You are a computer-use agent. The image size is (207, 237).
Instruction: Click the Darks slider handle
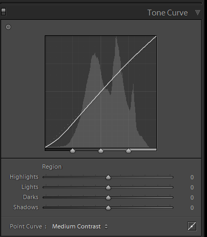click(108, 197)
